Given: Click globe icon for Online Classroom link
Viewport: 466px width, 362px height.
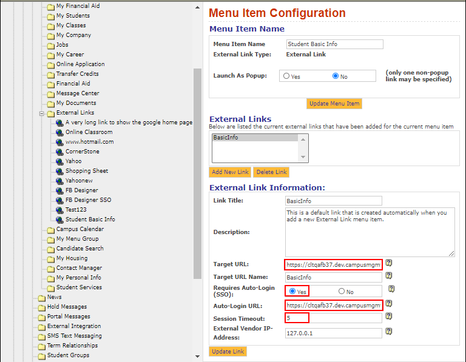Looking at the screenshot, I should coord(59,132).
